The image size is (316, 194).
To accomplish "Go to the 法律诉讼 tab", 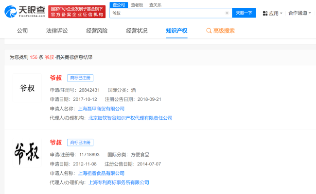I will click(x=57, y=31).
